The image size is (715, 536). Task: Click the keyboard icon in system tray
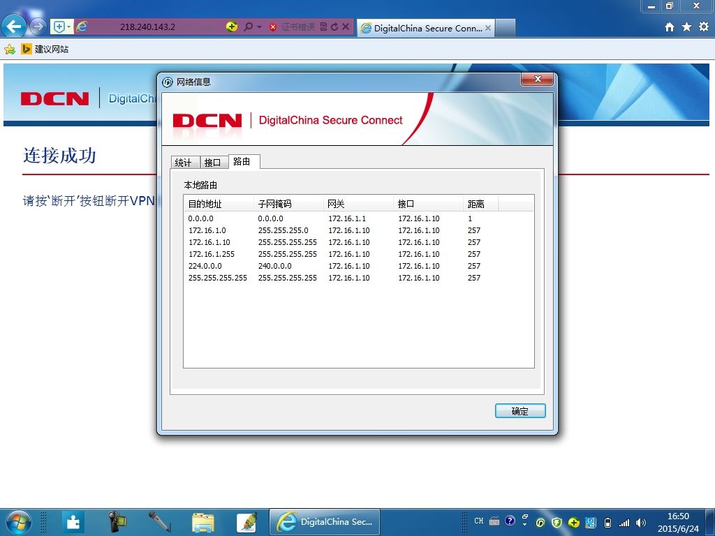(494, 521)
